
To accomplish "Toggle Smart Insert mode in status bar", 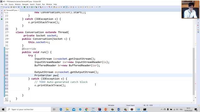I will [x=130, y=105].
